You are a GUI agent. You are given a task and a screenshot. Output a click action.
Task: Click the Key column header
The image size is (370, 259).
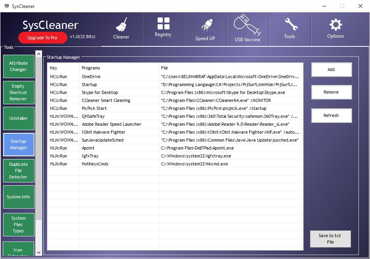(63, 68)
